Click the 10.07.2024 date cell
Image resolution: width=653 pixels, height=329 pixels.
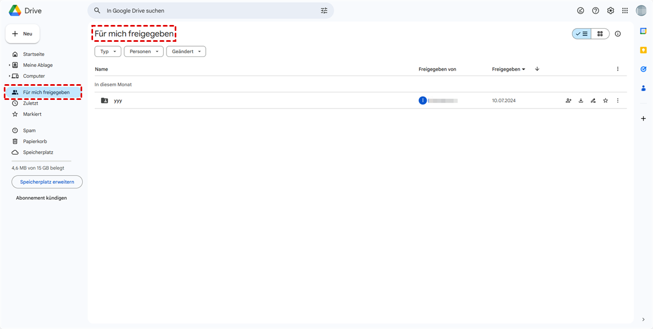503,100
